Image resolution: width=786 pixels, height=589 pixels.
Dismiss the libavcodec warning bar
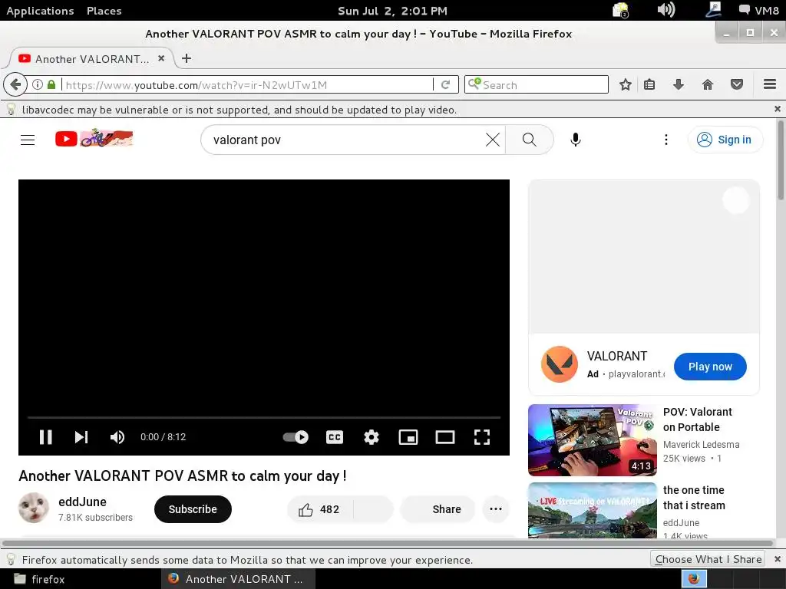pyautogui.click(x=778, y=109)
